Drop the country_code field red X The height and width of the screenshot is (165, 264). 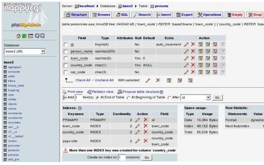click(x=193, y=65)
